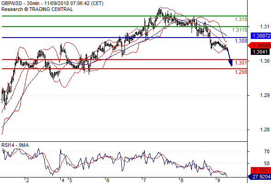Image resolution: width=271 pixels, height=183 pixels.
Task: Click the green 1.315 resistance level label
Action: (241, 19)
